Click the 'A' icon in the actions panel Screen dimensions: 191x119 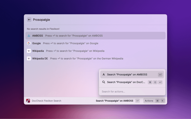[x=104, y=75]
